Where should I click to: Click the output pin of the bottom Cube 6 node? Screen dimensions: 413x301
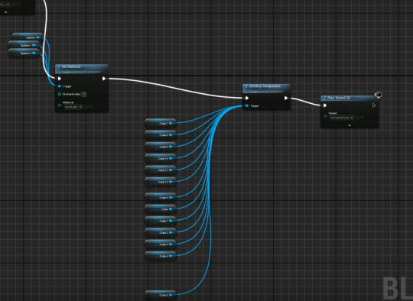click(x=171, y=295)
